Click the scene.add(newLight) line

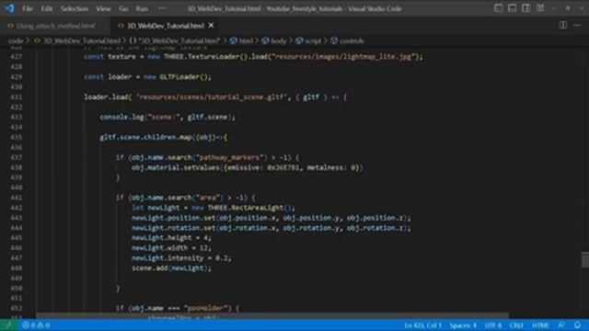point(171,268)
